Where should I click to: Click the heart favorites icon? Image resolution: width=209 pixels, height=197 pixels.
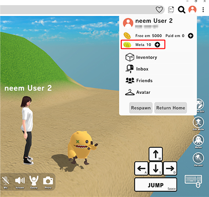pyautogui.click(x=159, y=10)
